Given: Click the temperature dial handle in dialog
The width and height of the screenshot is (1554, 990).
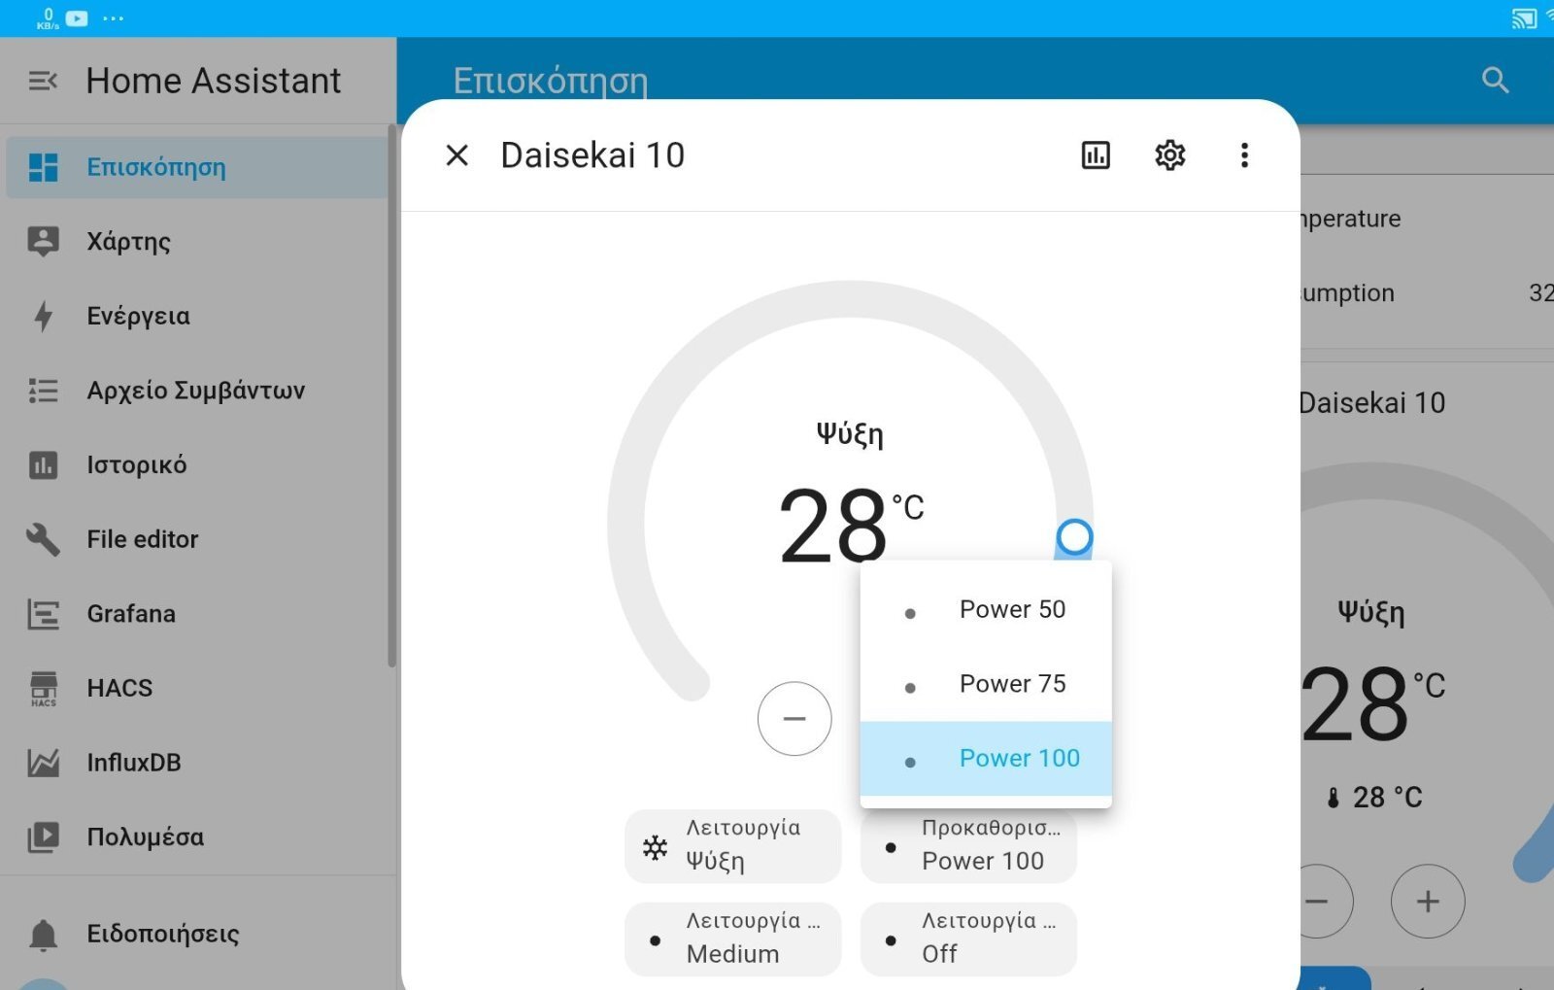Looking at the screenshot, I should pyautogui.click(x=1074, y=536).
